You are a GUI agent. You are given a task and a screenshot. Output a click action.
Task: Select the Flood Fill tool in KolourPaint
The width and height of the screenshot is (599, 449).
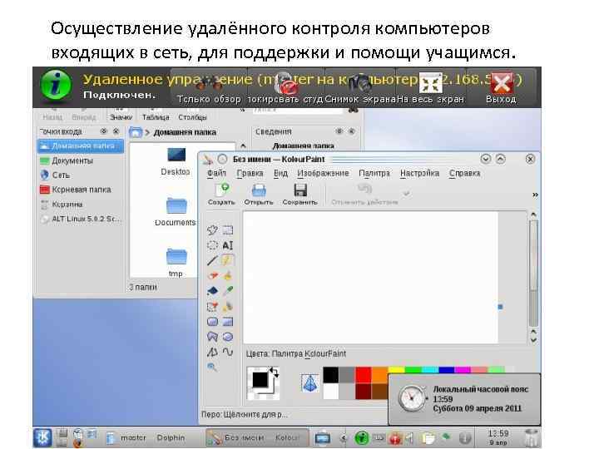pos(212,291)
